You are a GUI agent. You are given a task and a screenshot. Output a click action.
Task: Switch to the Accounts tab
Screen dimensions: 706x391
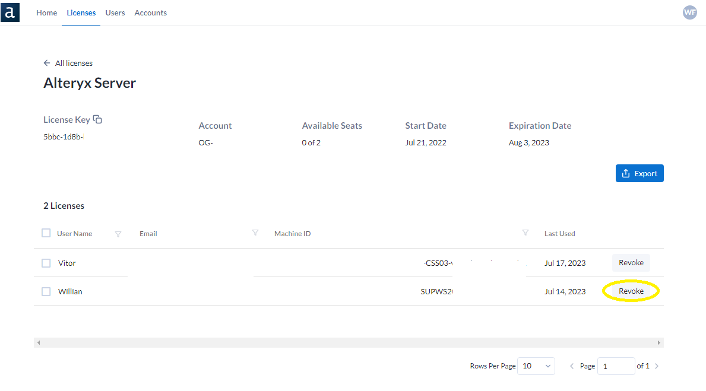click(150, 13)
